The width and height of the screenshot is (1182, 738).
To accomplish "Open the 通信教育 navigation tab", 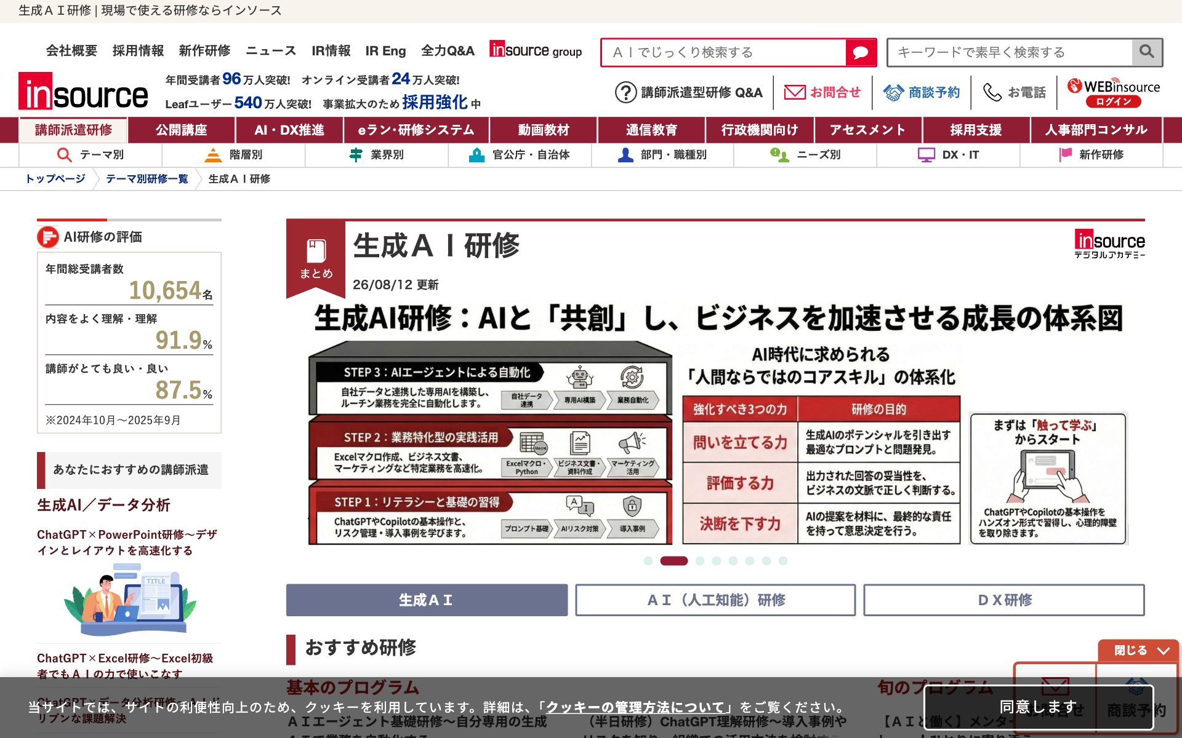I will pyautogui.click(x=651, y=130).
